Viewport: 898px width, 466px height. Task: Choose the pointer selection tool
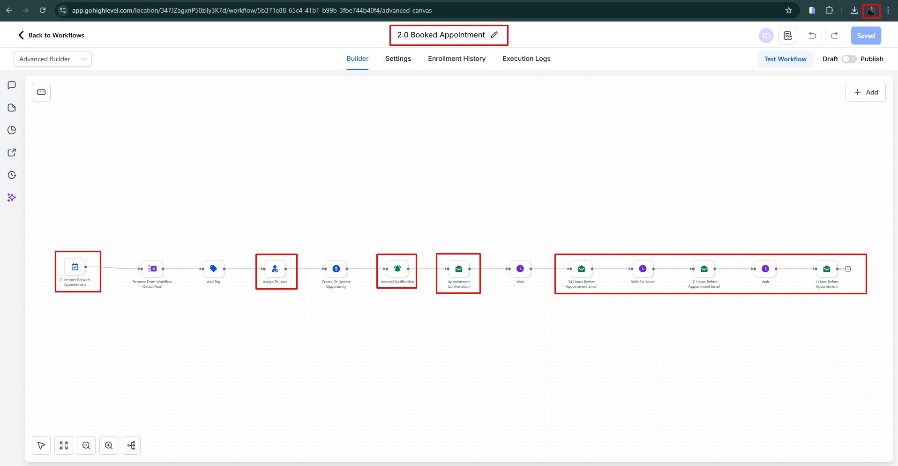(x=41, y=445)
